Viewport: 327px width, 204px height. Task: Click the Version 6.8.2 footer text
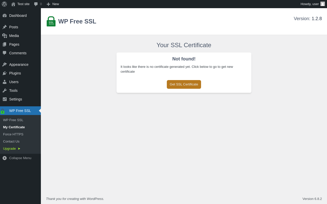[312, 199]
